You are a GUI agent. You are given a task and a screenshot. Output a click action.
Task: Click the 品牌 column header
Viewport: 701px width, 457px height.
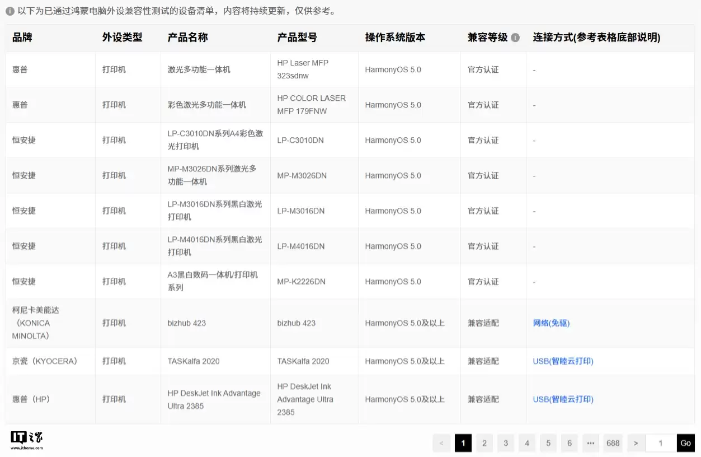tap(22, 37)
